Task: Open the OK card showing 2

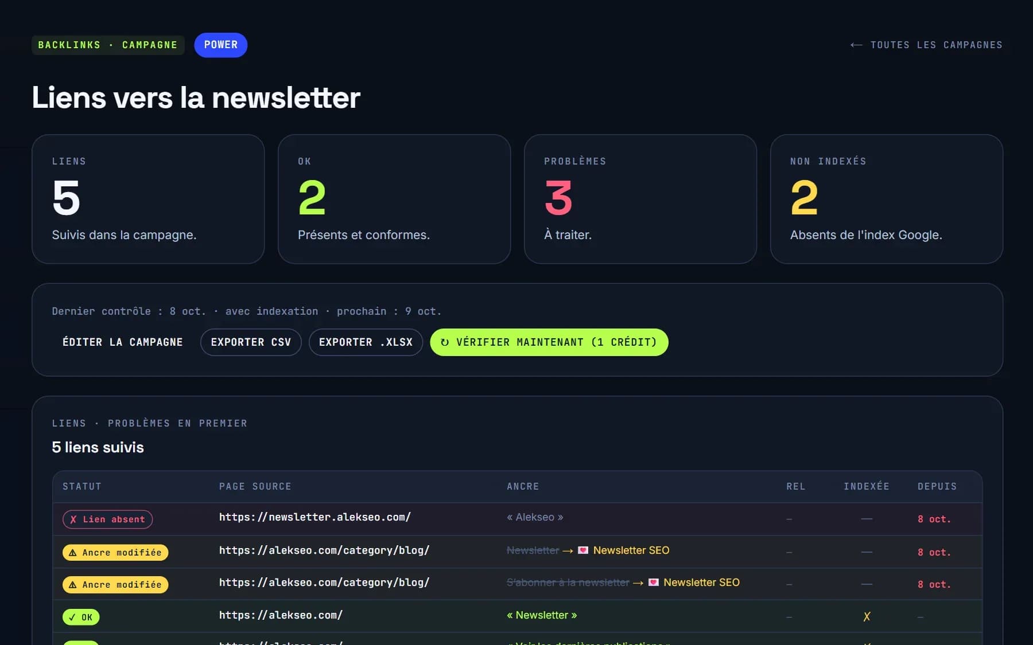Action: 394,199
